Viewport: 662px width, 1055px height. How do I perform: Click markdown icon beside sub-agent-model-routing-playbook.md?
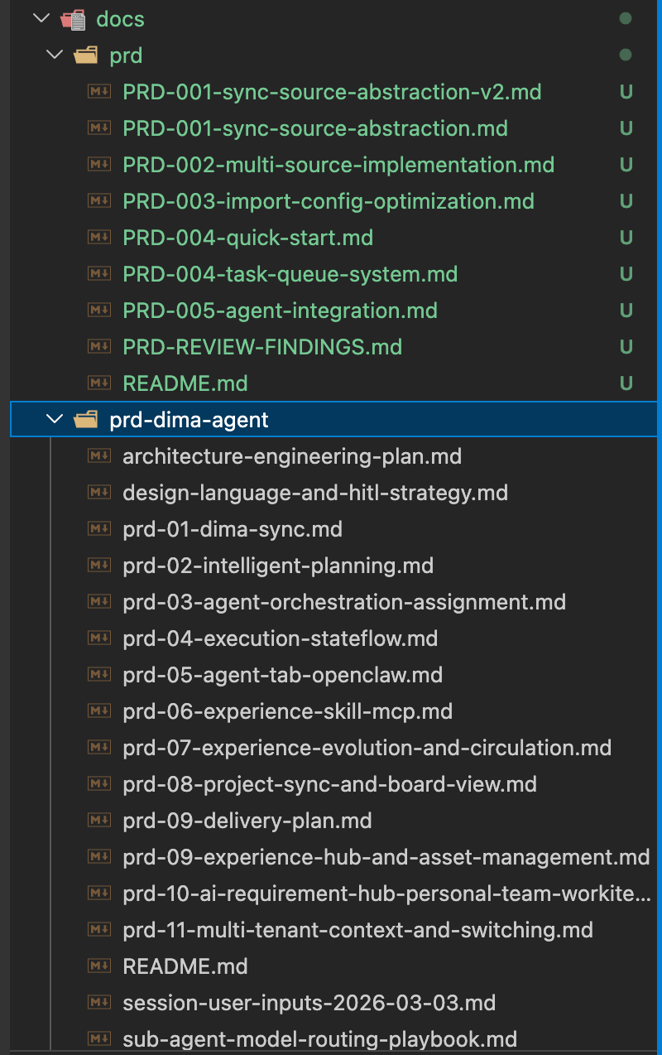(x=99, y=1039)
